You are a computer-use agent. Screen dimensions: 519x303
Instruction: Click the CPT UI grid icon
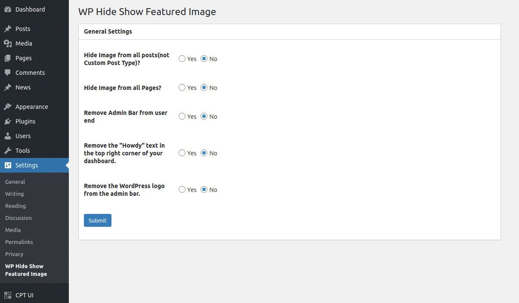8,295
